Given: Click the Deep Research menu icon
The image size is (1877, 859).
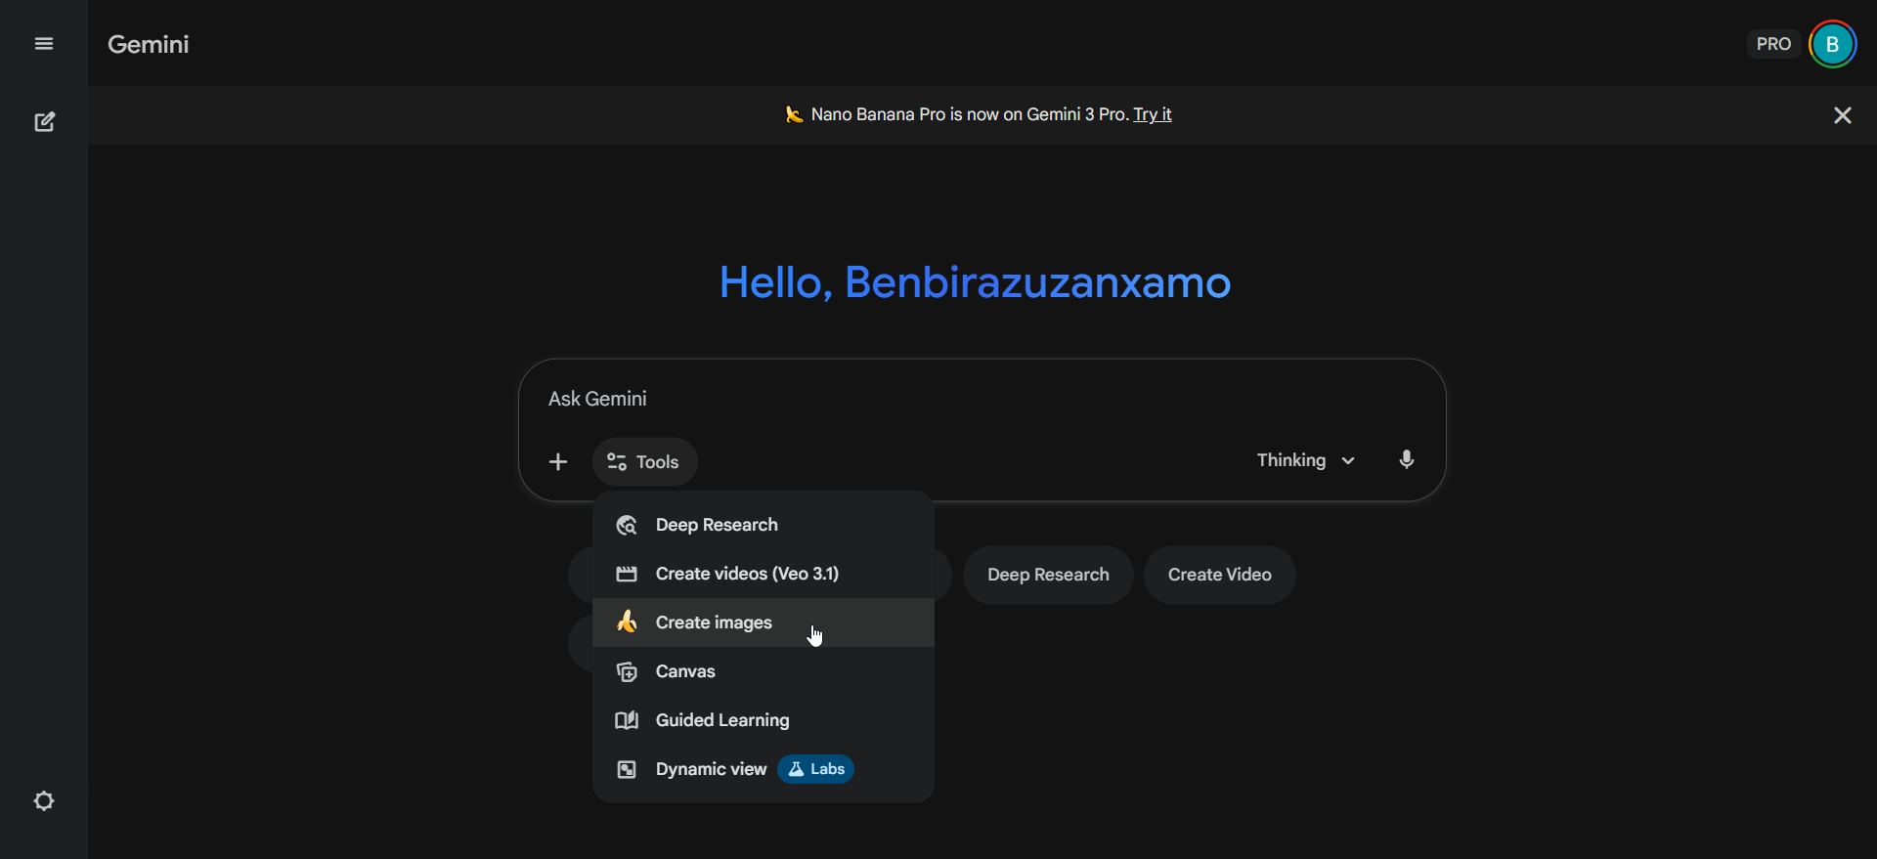Looking at the screenshot, I should point(627,526).
